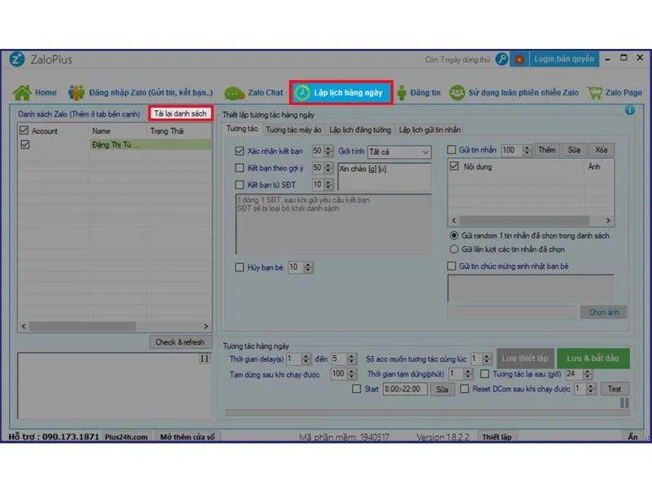Click the Vietnam flag language icon
Image resolution: width=652 pixels, height=489 pixels.
click(519, 59)
